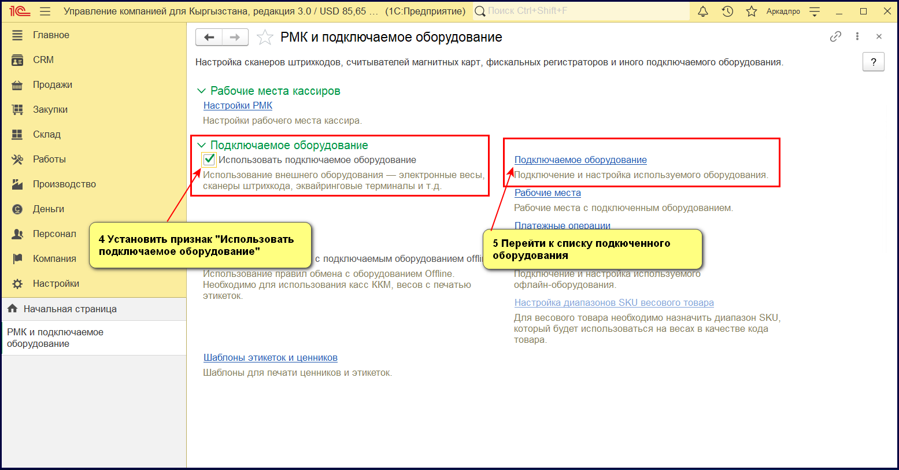Open more actions three-dots menu
The image size is (899, 470).
click(857, 36)
